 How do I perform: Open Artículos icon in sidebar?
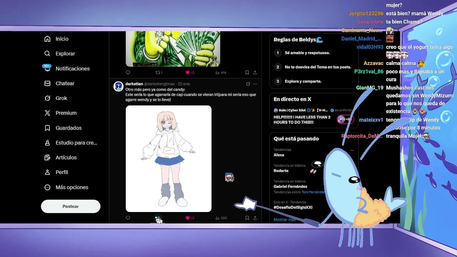47,157
